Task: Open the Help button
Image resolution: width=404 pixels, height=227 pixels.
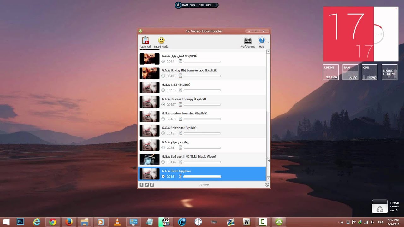Action: pos(262,43)
